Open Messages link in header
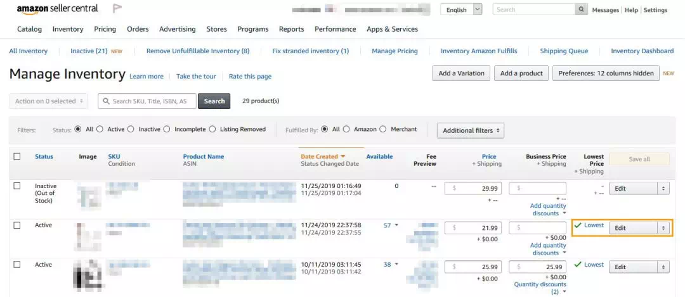This screenshot has width=685, height=297. (x=606, y=10)
